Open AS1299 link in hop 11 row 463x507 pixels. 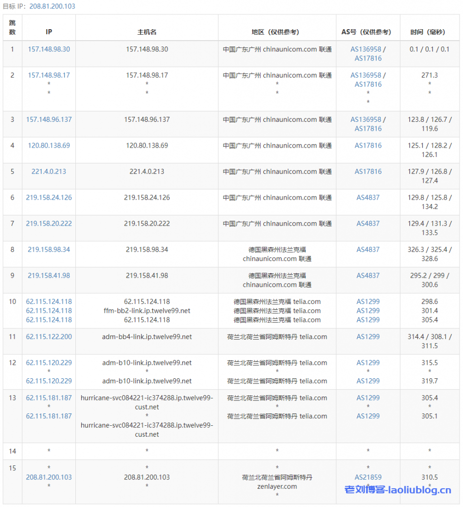coord(368,337)
